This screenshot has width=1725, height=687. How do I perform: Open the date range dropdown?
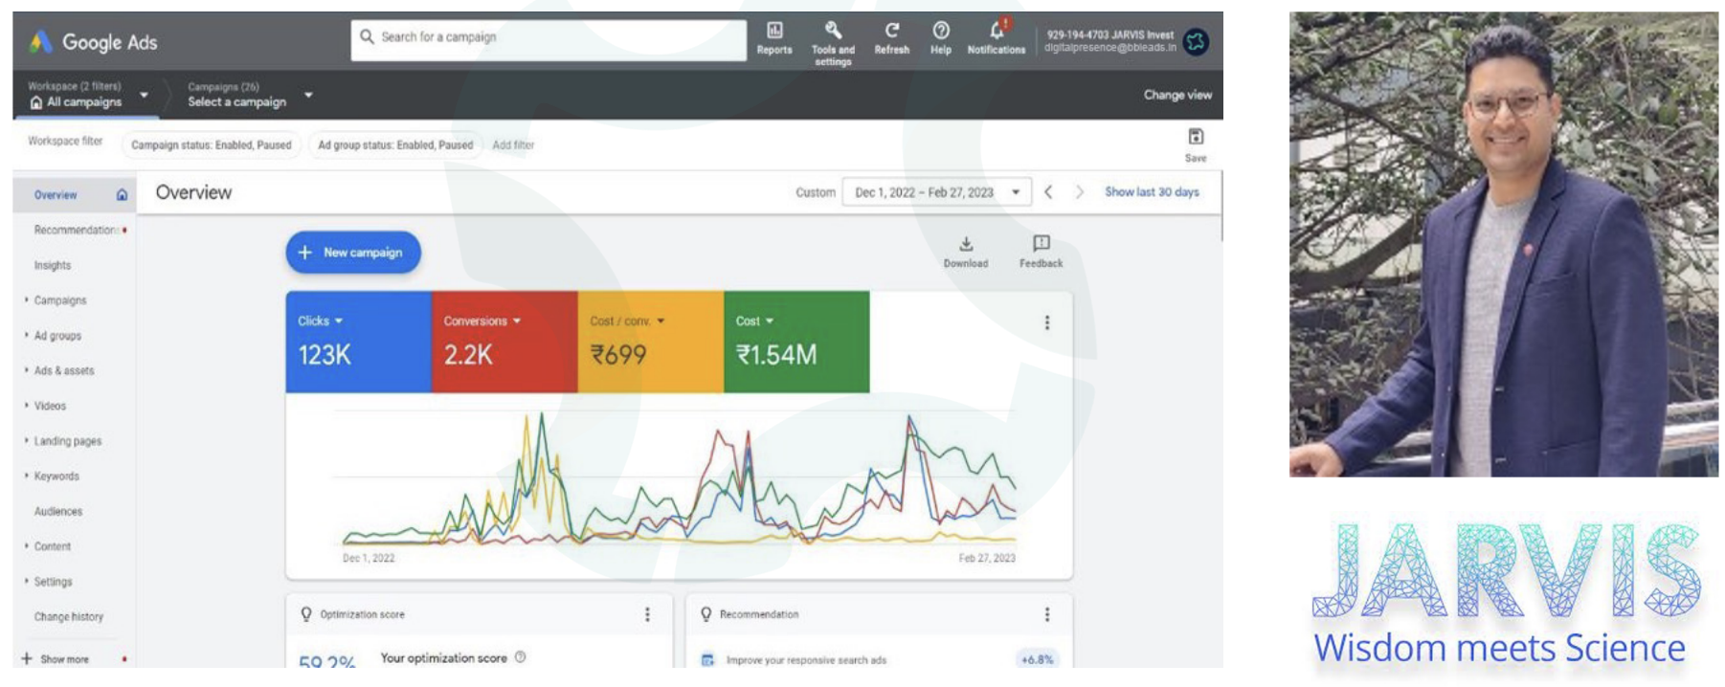[x=936, y=192]
